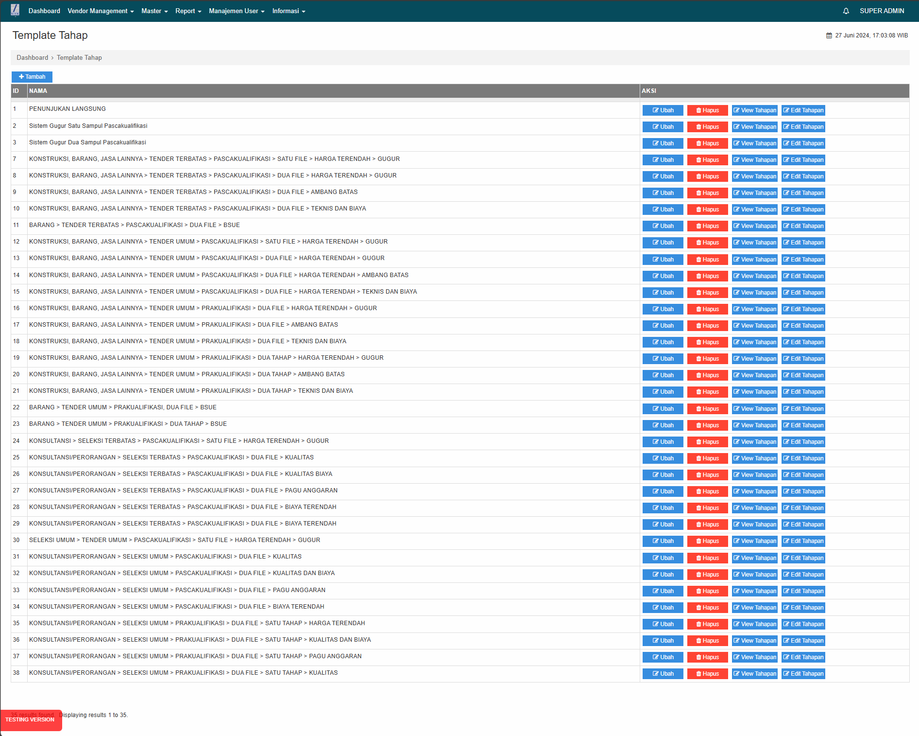
Task: Click Ubah for template ID 38
Action: pos(663,674)
